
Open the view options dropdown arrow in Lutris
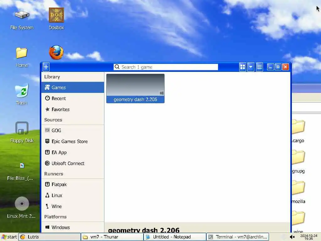[250, 67]
